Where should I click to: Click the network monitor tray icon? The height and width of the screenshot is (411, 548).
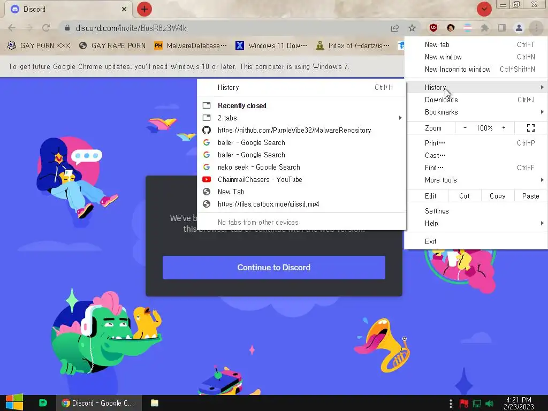(477, 404)
